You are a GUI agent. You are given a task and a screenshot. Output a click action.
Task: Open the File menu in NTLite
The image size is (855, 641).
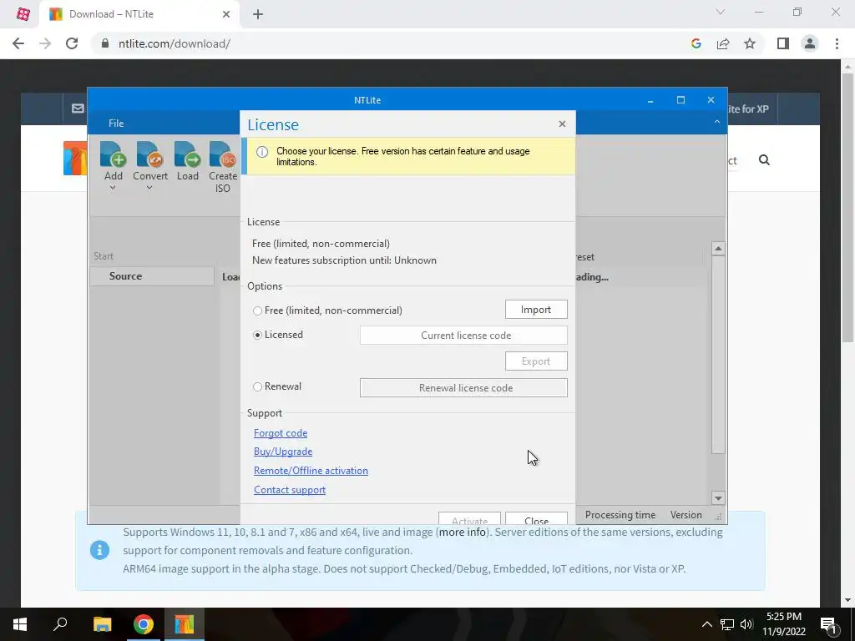116,124
